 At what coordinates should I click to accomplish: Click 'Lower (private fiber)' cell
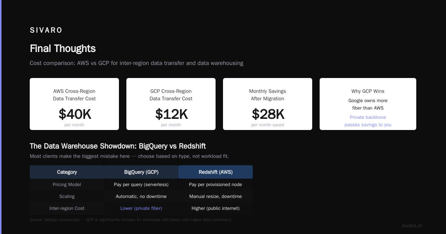(141, 208)
